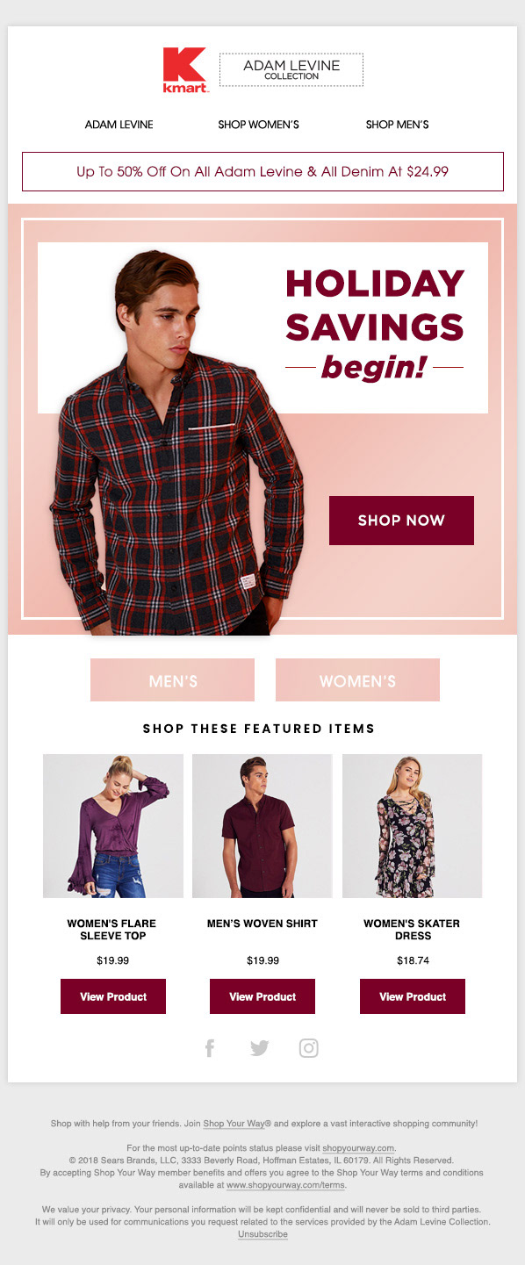525x1265 pixels.
Task: Click the Unsubscribe link
Action: point(262,1233)
